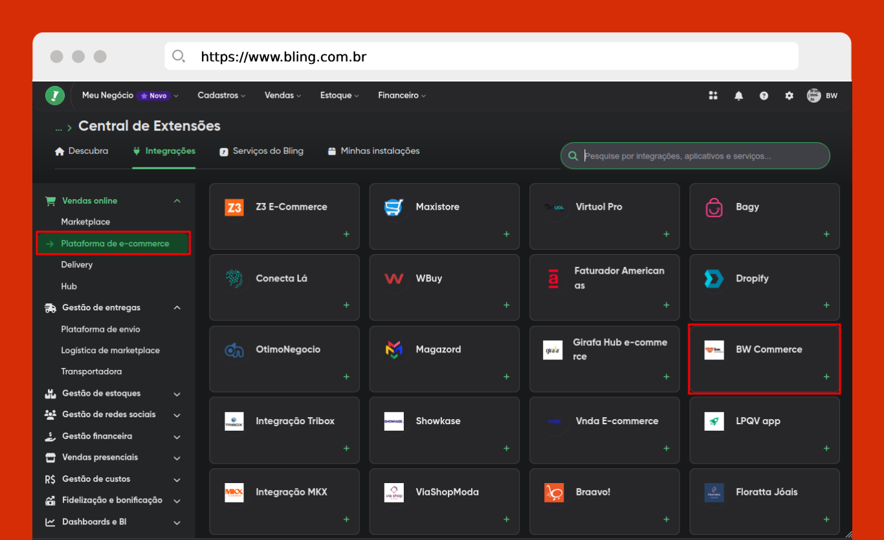The height and width of the screenshot is (540, 884).
Task: Expand the Gestão de estoques section
Action: [x=177, y=394]
